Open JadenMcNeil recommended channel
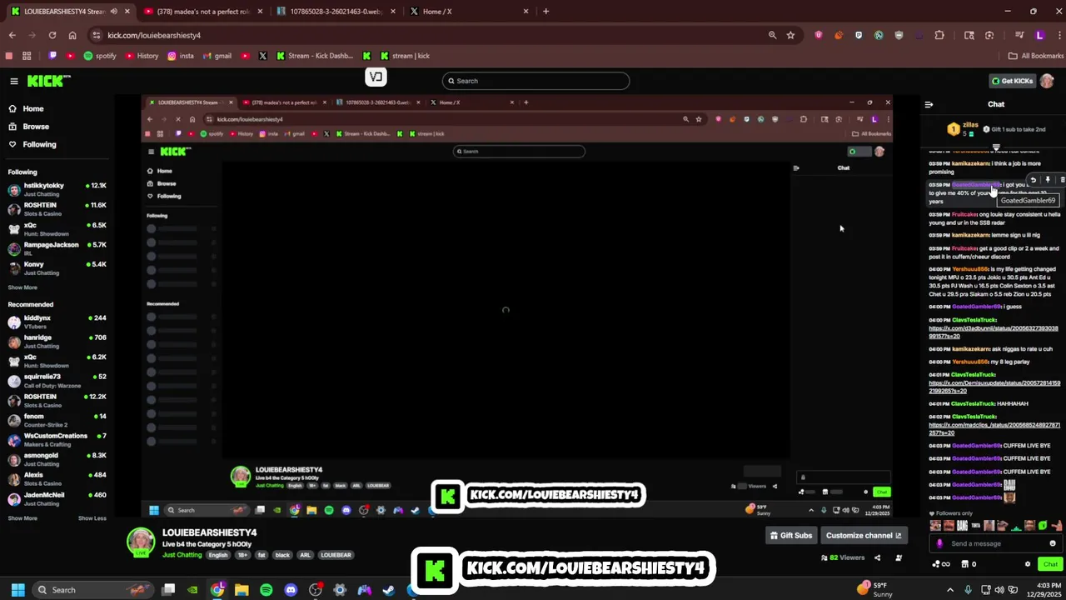The image size is (1066, 600). click(57, 498)
